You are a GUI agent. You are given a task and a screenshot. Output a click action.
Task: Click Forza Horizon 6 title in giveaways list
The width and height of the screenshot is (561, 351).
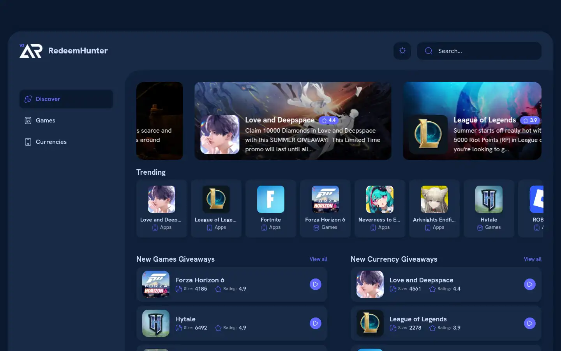(200, 280)
